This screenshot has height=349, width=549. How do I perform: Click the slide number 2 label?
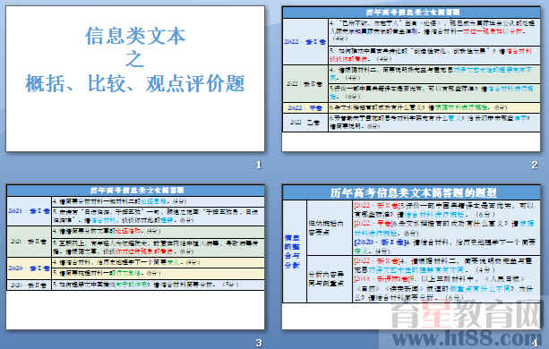click(x=535, y=165)
